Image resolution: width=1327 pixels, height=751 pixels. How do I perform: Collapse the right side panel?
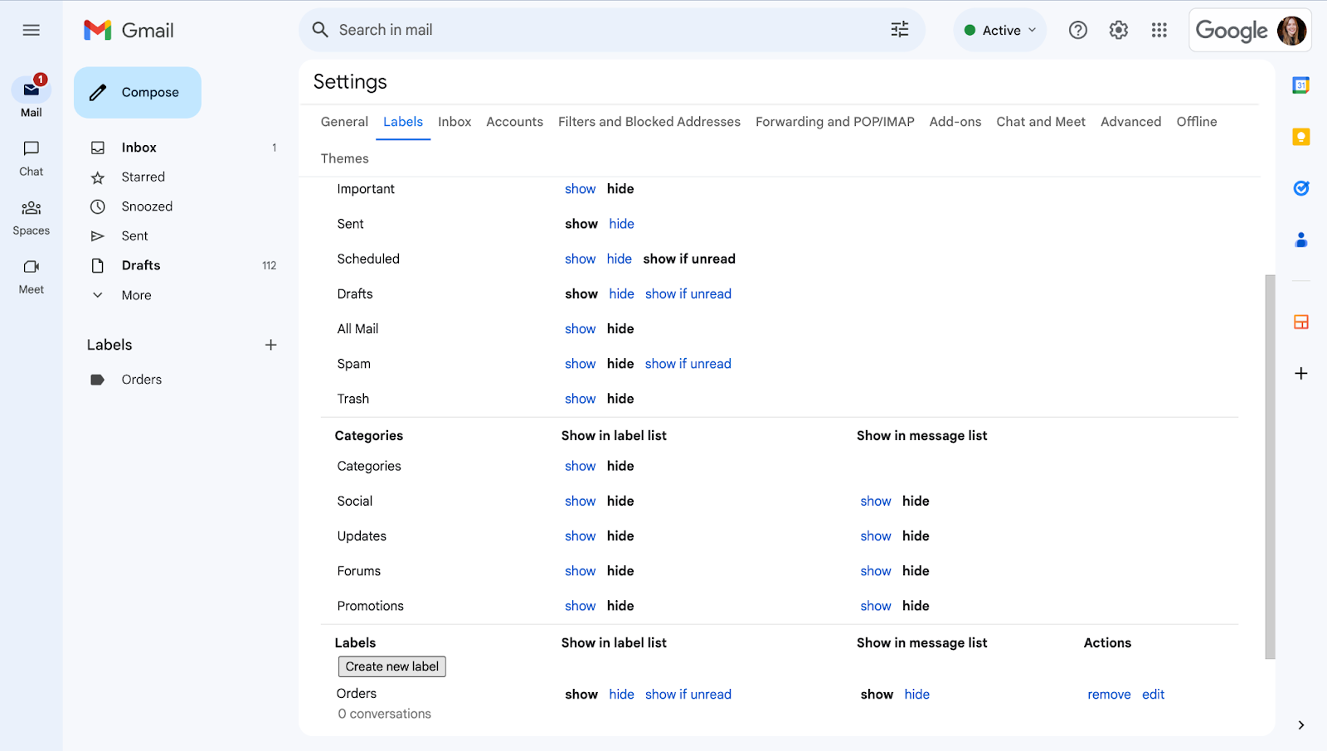1300,723
